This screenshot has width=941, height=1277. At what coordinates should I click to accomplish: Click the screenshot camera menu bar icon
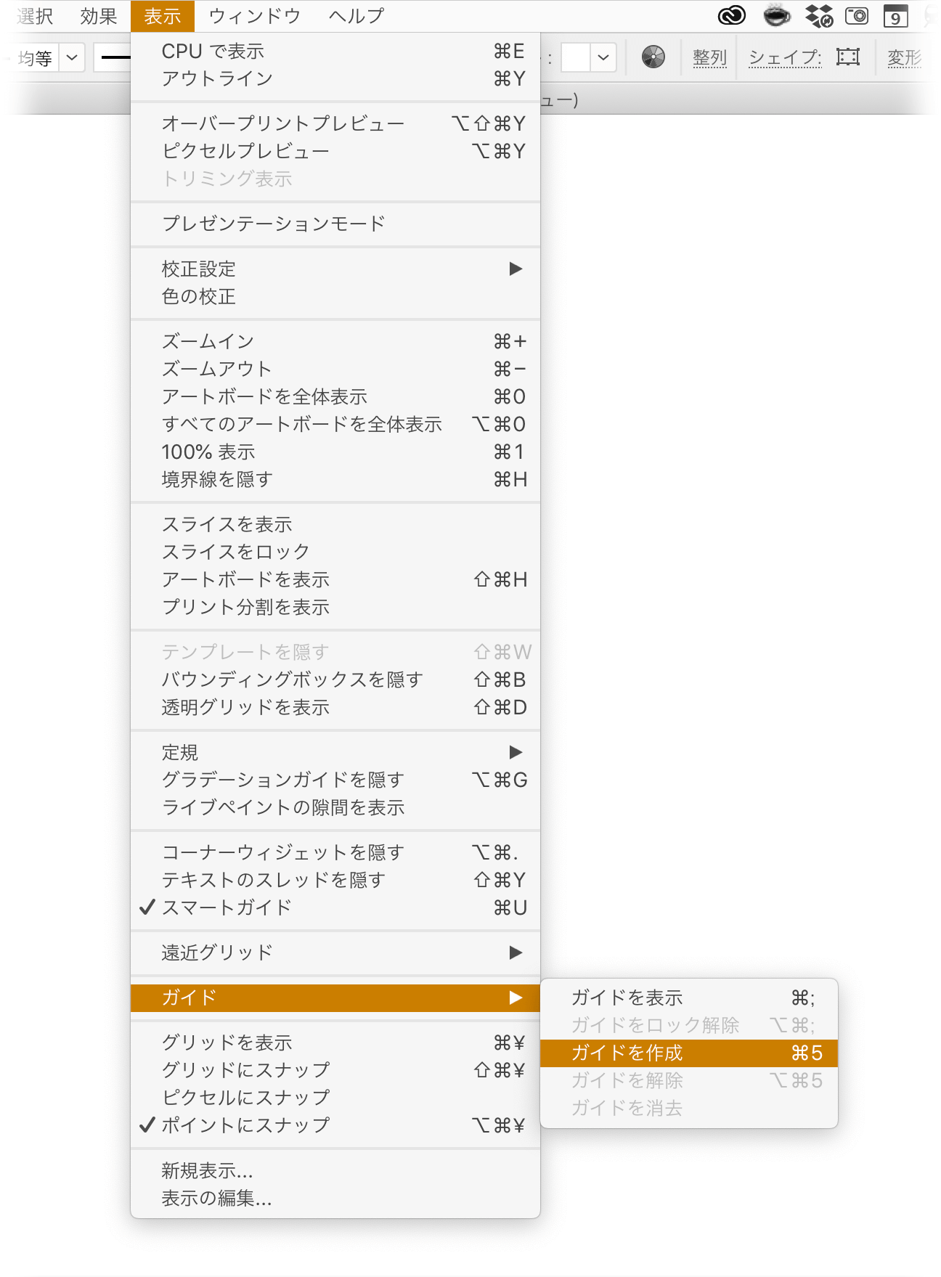pos(858,15)
